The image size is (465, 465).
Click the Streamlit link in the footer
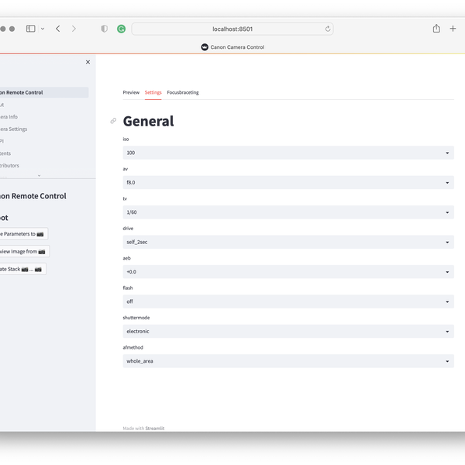pos(155,428)
